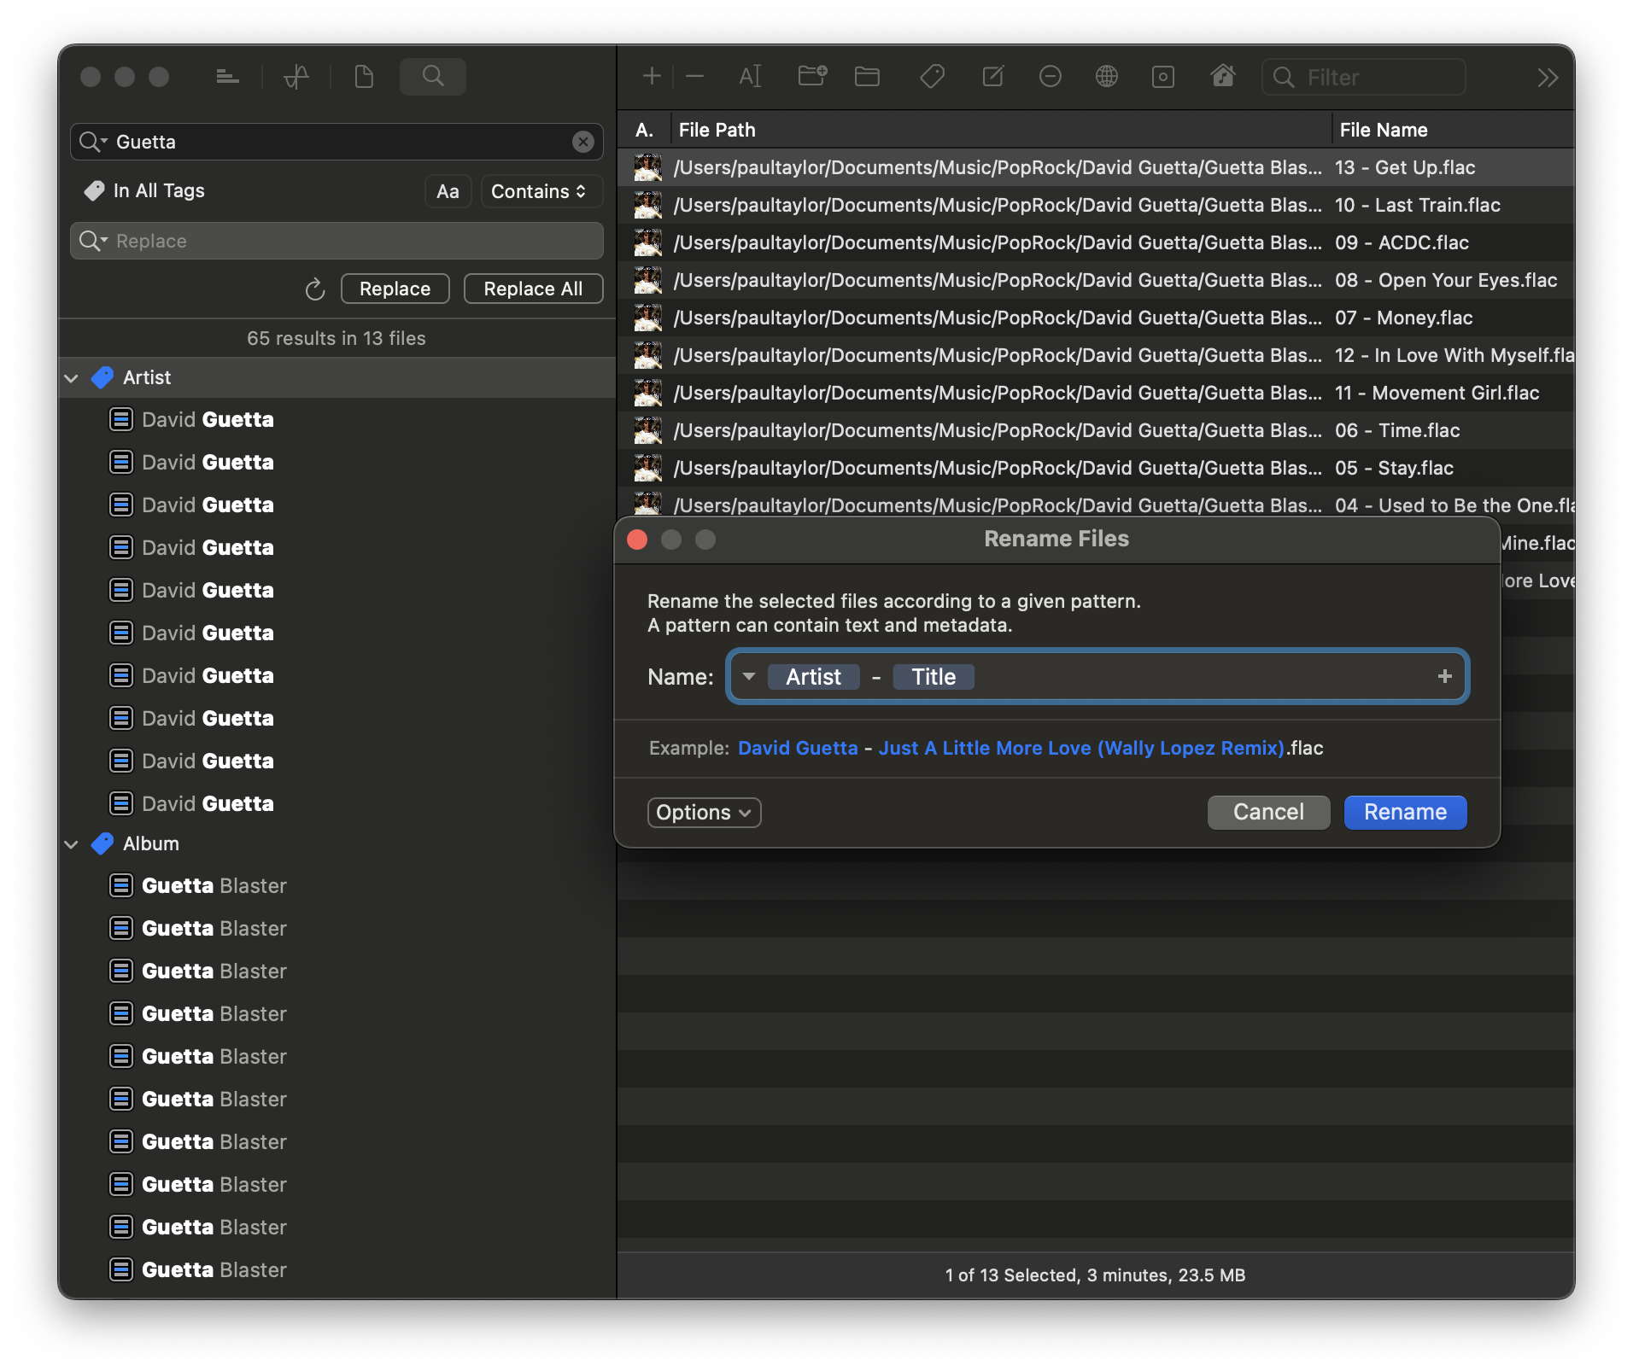Viewport: 1633px width, 1371px height.
Task: Select the row 10 - Last Train.flac
Action: (x=1096, y=205)
